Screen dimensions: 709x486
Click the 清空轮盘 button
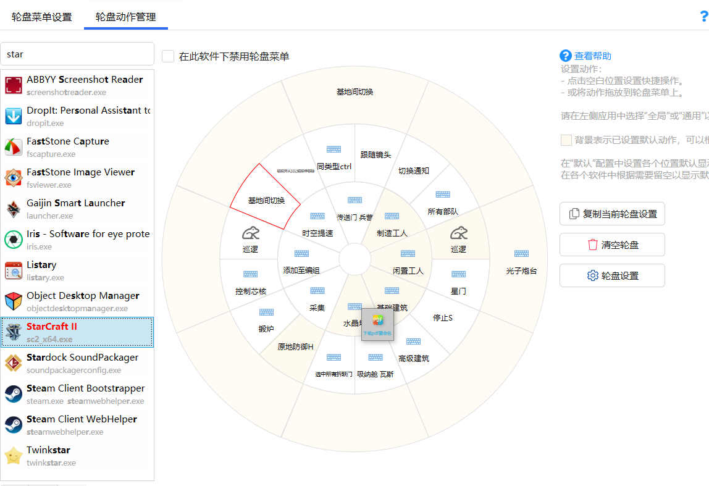tap(612, 245)
